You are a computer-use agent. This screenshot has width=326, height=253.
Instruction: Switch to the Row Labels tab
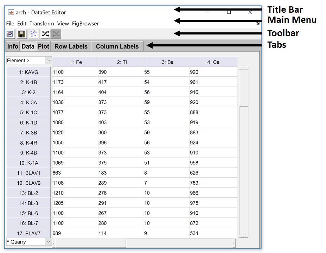(x=71, y=46)
